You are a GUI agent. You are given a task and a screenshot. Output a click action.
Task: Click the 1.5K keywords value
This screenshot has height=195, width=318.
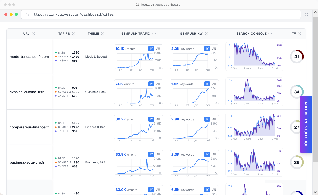[x=182, y=84]
